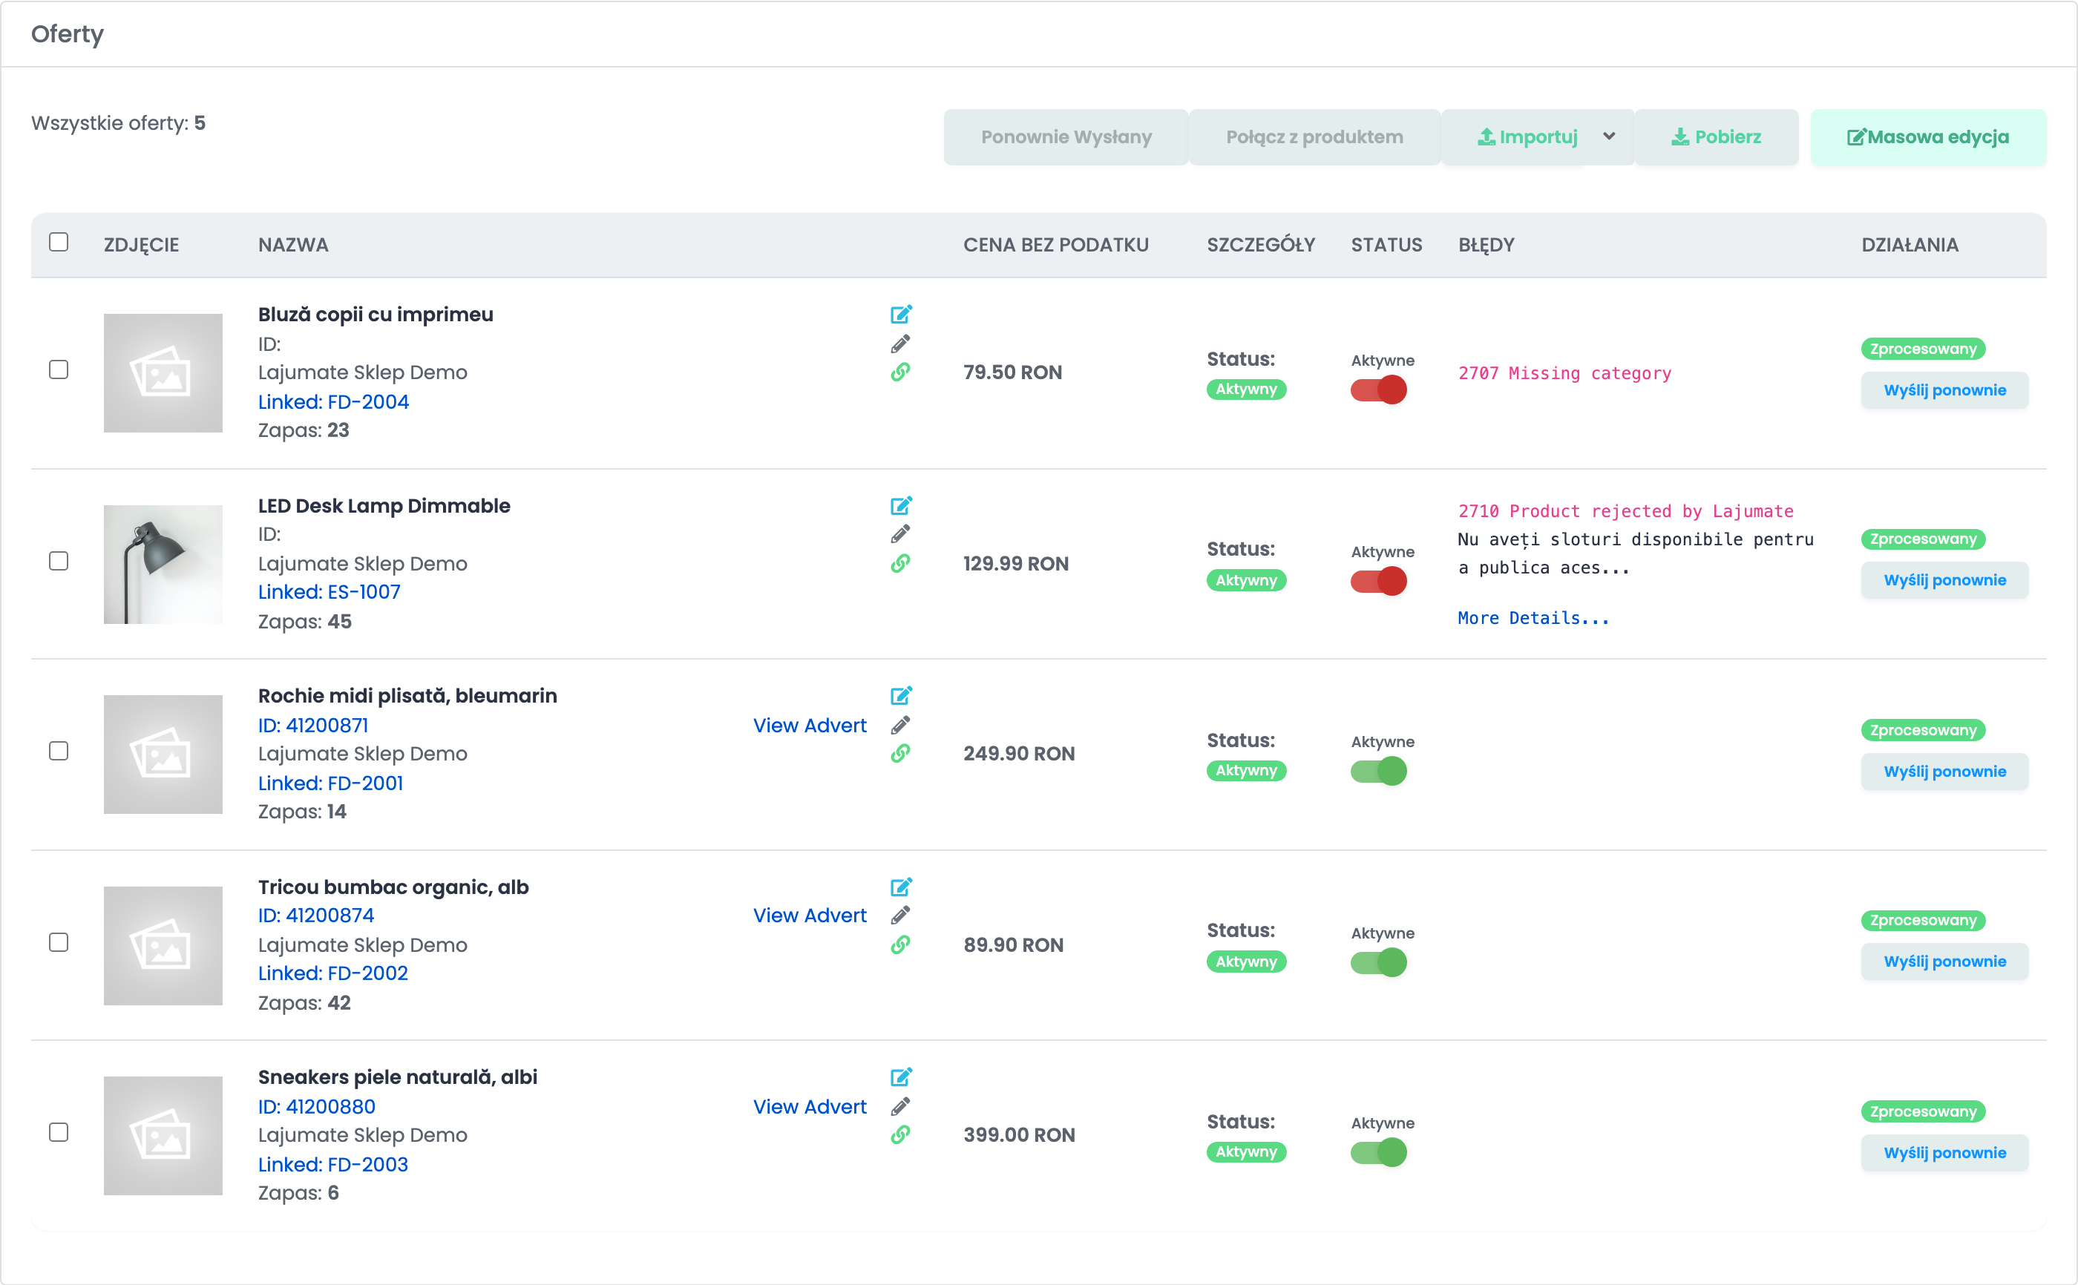Click the Połącz z produktem button

click(x=1314, y=137)
